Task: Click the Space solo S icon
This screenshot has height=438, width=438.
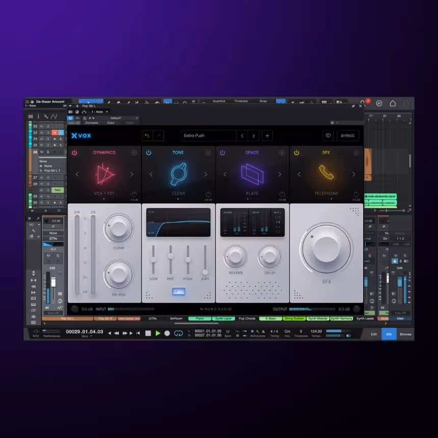Action: (282, 152)
